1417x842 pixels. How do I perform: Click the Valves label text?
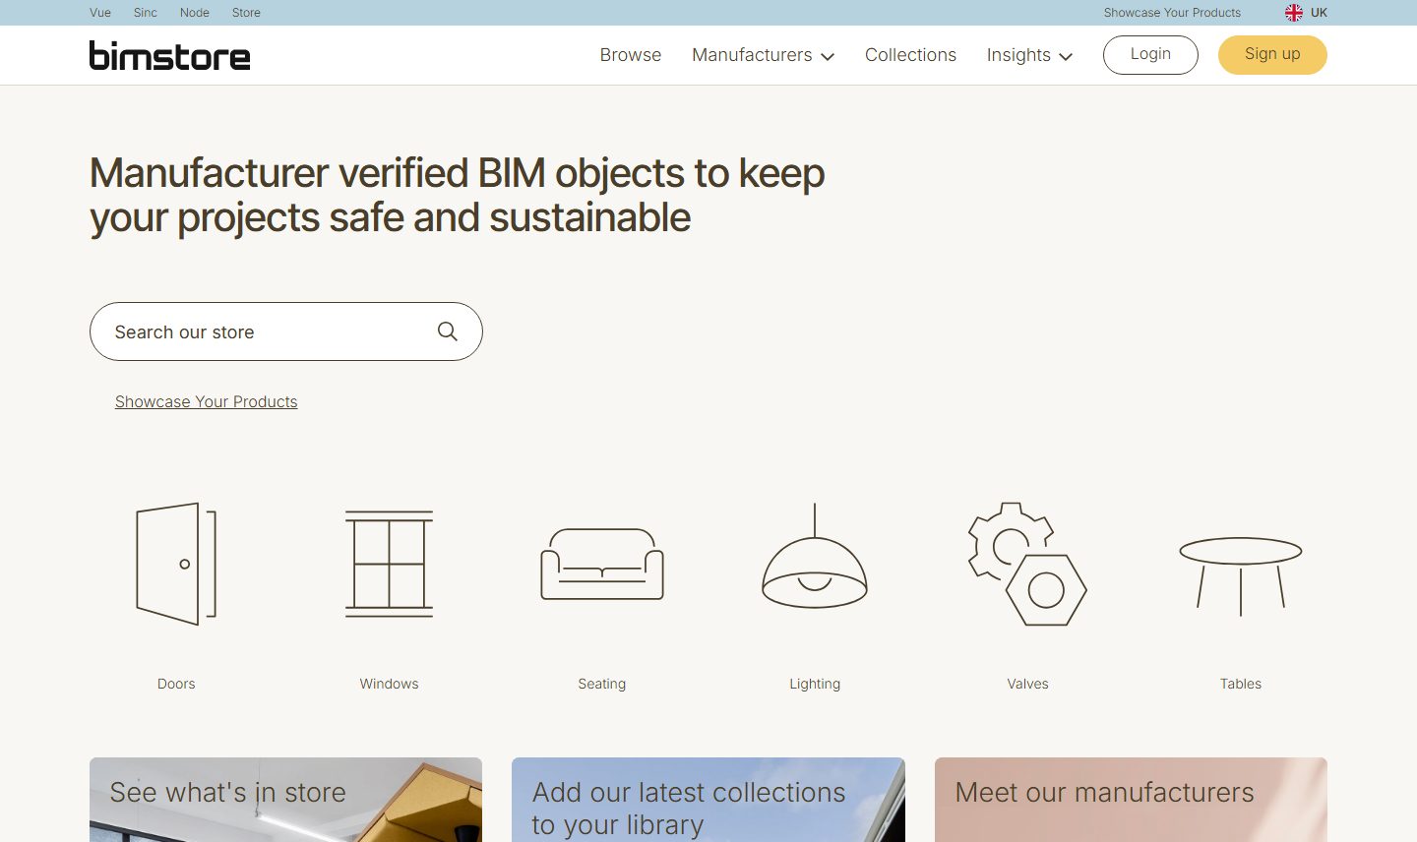tap(1027, 684)
